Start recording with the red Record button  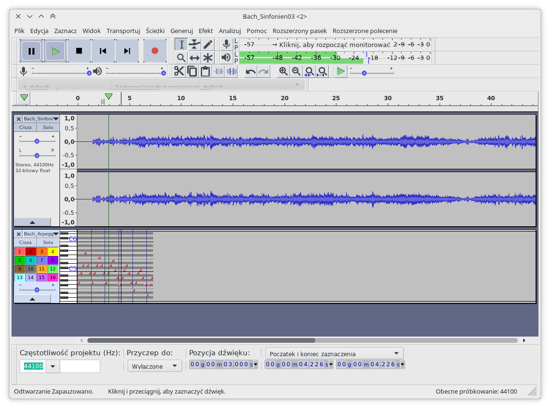click(155, 51)
